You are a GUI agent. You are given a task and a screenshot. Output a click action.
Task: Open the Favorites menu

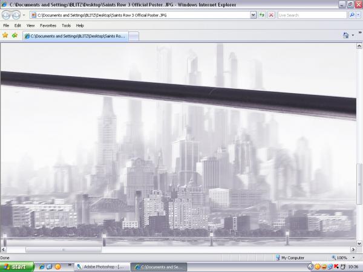click(48, 25)
